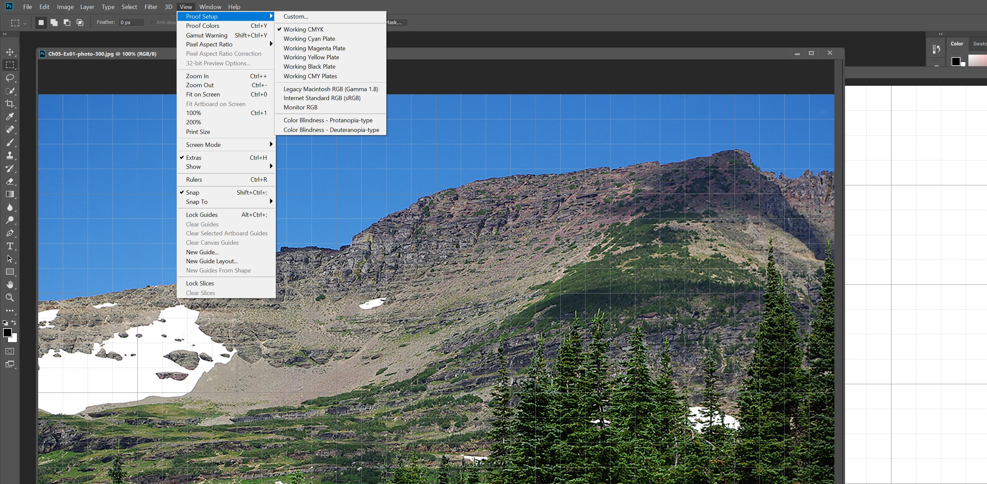This screenshot has width=987, height=484.
Task: Select the Eyedropper tool
Action: pos(10,116)
